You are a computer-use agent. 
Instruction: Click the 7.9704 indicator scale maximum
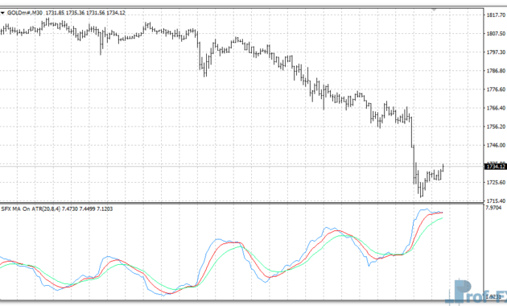[494, 208]
